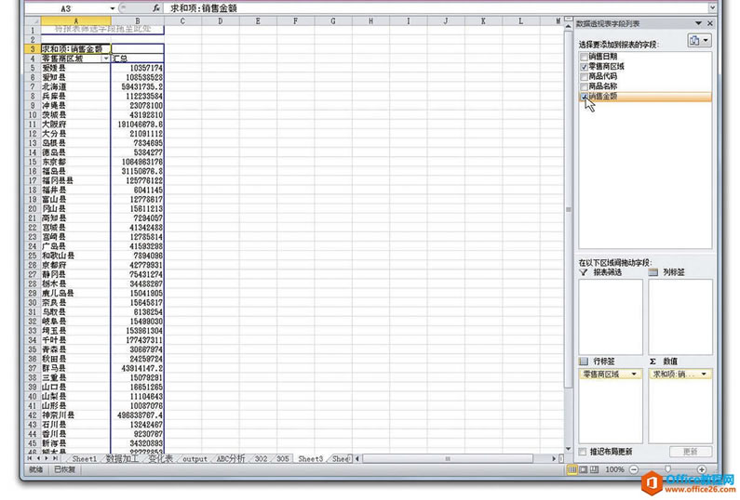Go to the first sheet tab arrow

(x=30, y=458)
